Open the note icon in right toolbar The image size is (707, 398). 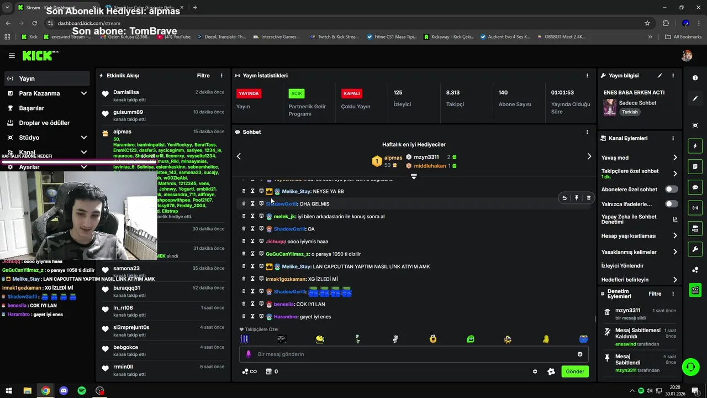coord(695,166)
